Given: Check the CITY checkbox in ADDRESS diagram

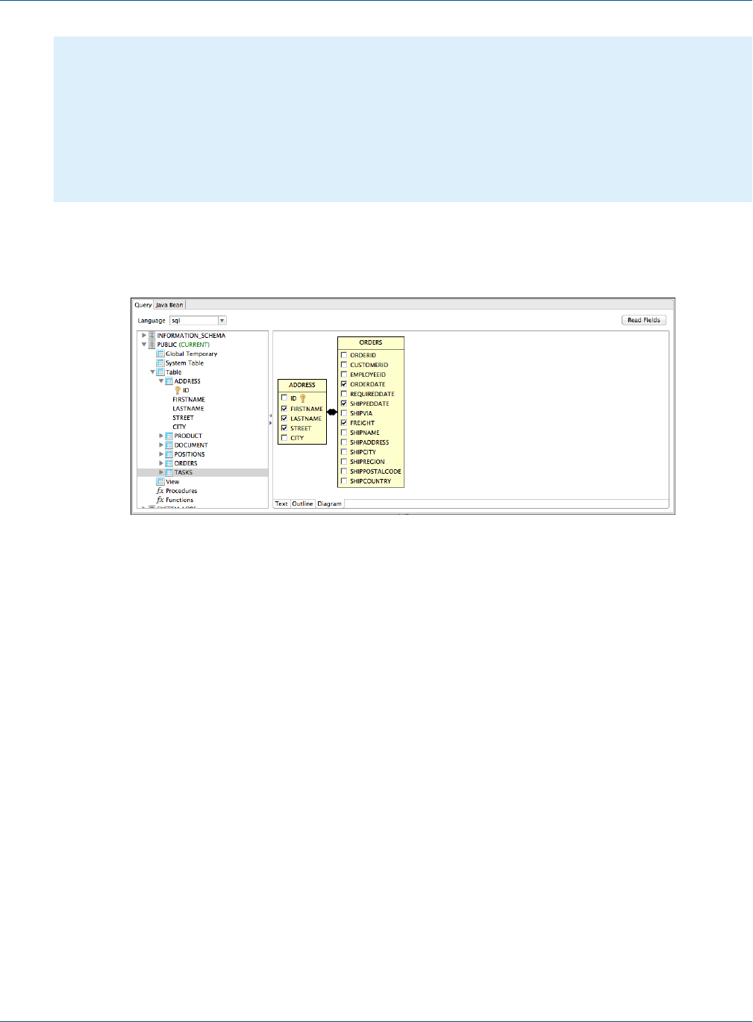Looking at the screenshot, I should (x=284, y=438).
